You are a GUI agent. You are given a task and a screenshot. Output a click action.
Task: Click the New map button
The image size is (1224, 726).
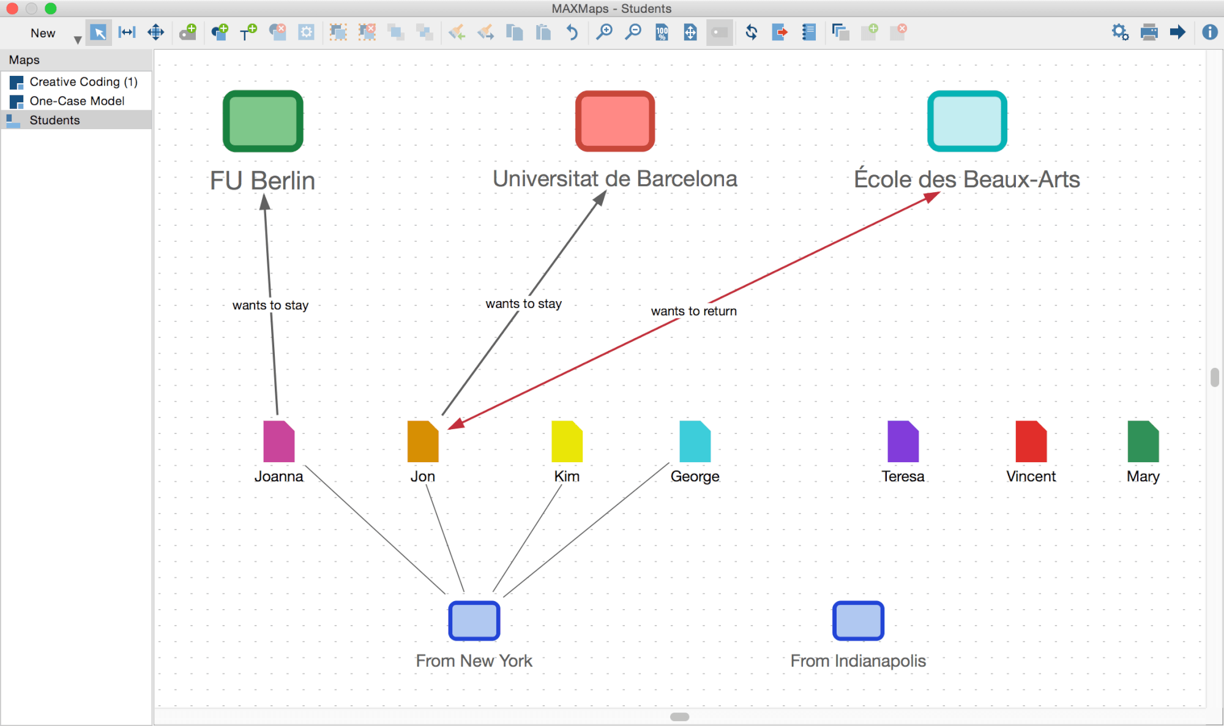[x=43, y=33]
